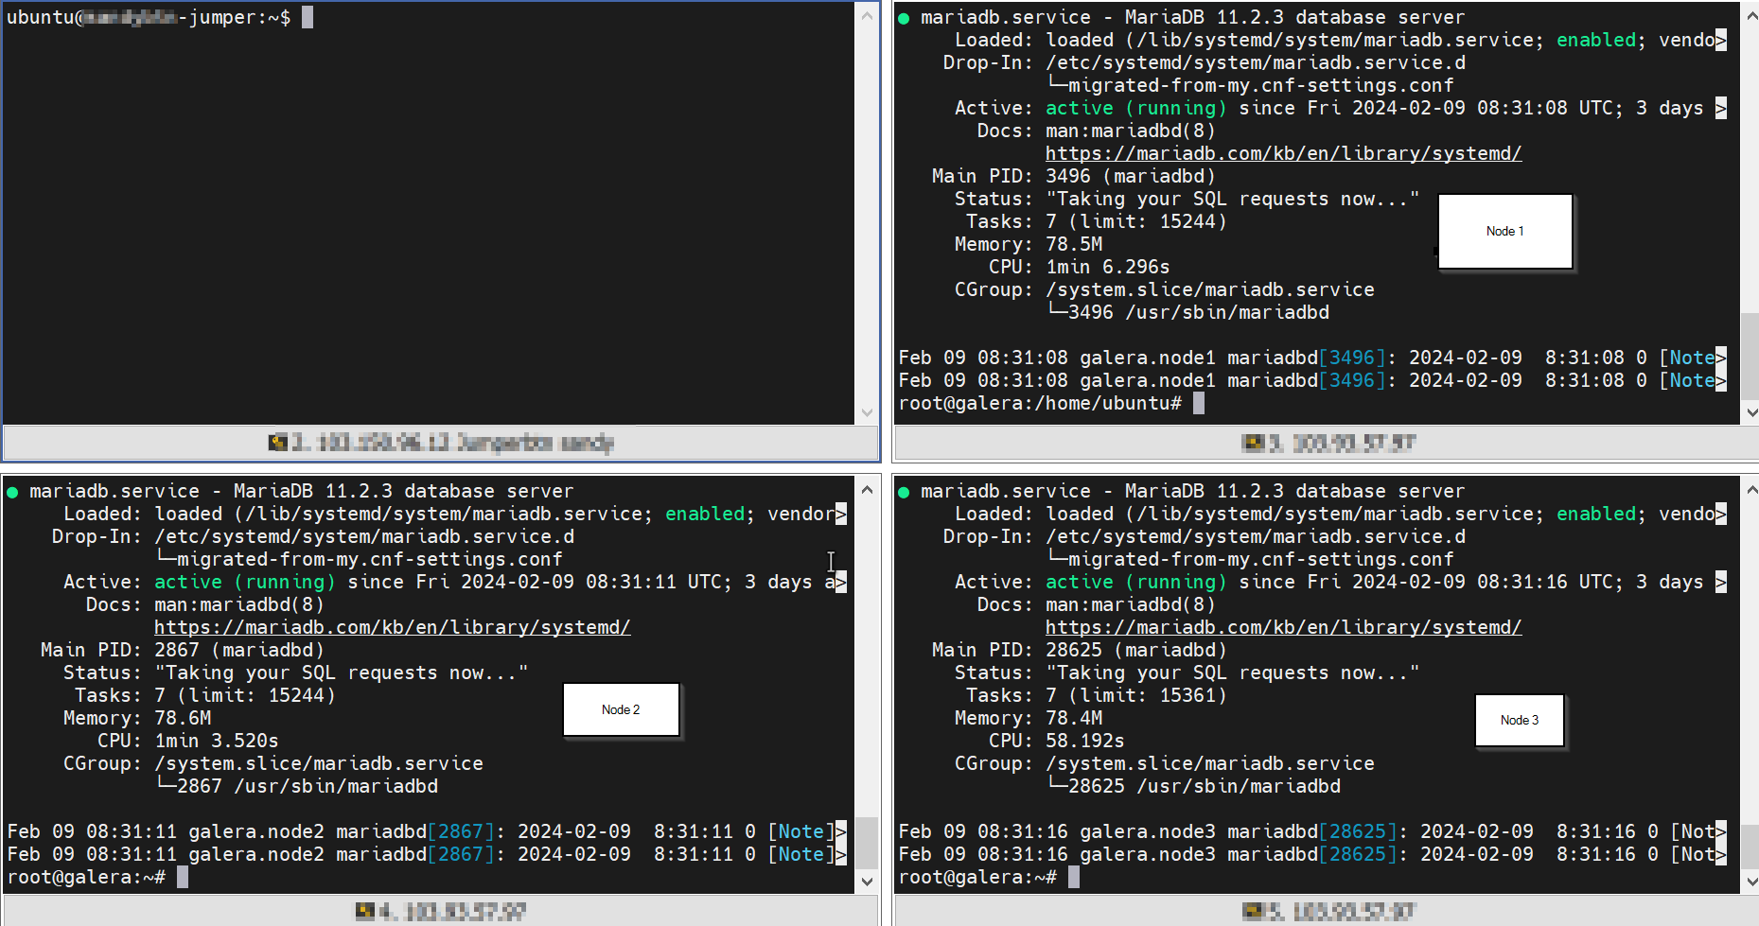The image size is (1759, 926).
Task: Hit scroll up arrow in Node 3 terminal
Action: (x=1750, y=490)
